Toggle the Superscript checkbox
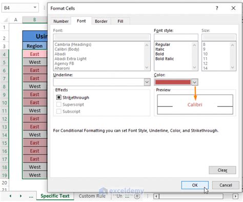This screenshot has width=243, height=202. [x=58, y=104]
